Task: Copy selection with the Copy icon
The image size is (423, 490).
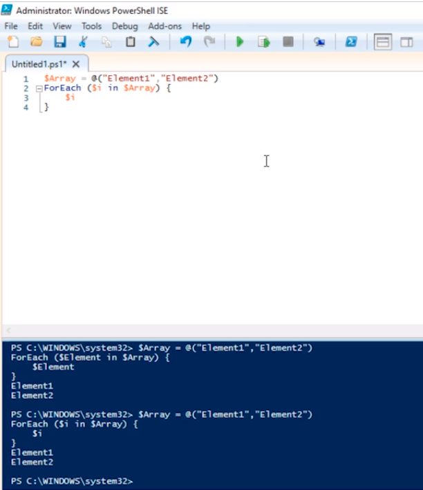Action: pyautogui.click(x=106, y=42)
